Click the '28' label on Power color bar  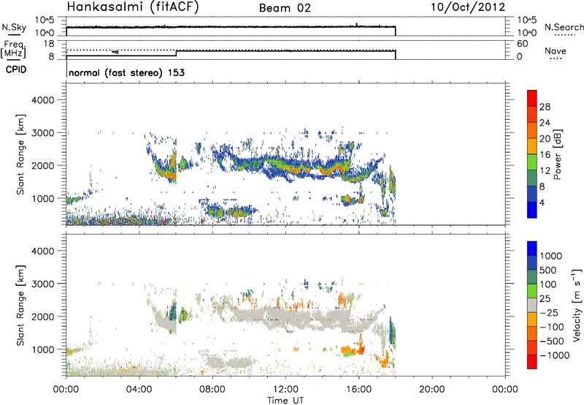pos(545,107)
